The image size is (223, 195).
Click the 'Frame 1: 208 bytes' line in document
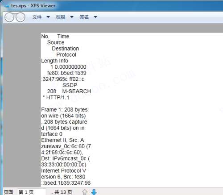point(64,110)
